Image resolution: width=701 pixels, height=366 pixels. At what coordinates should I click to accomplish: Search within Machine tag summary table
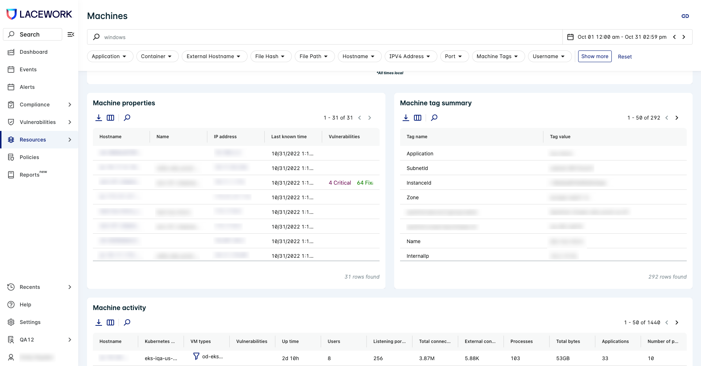click(x=434, y=118)
